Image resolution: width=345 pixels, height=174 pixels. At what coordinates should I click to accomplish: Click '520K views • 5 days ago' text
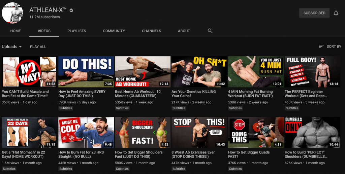(x=77, y=102)
